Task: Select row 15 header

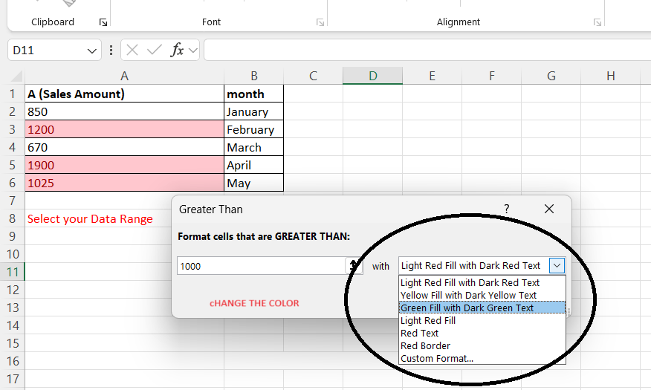Action: click(x=13, y=343)
